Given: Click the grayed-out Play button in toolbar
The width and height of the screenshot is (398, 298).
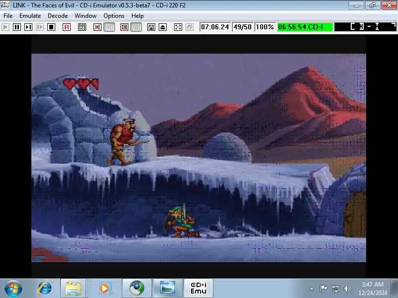Looking at the screenshot, I should [x=5, y=27].
